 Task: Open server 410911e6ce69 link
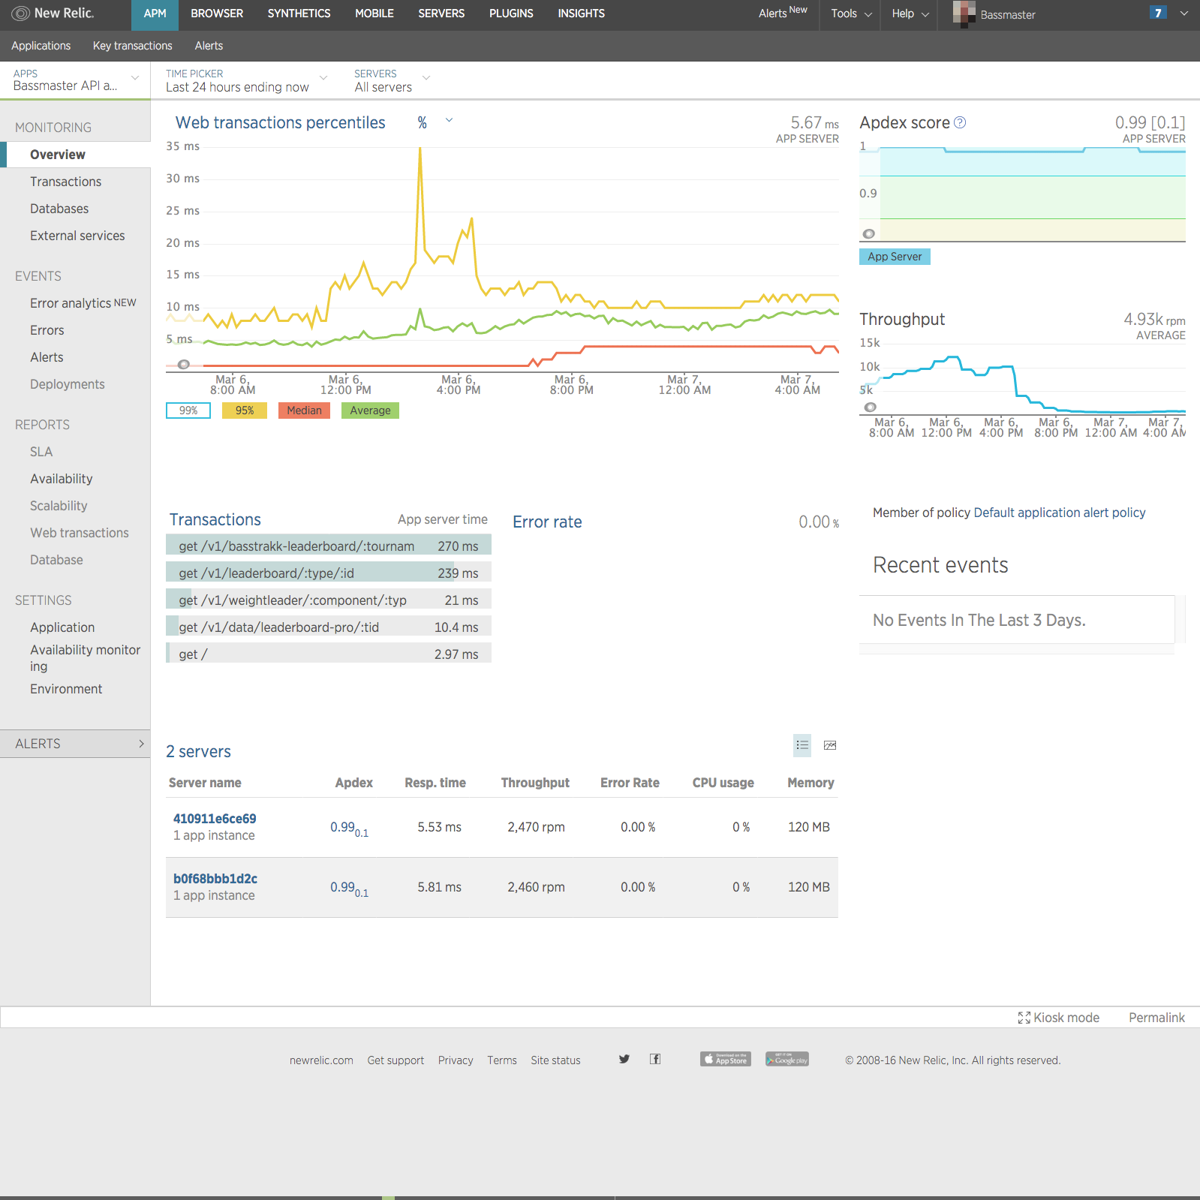(x=215, y=819)
